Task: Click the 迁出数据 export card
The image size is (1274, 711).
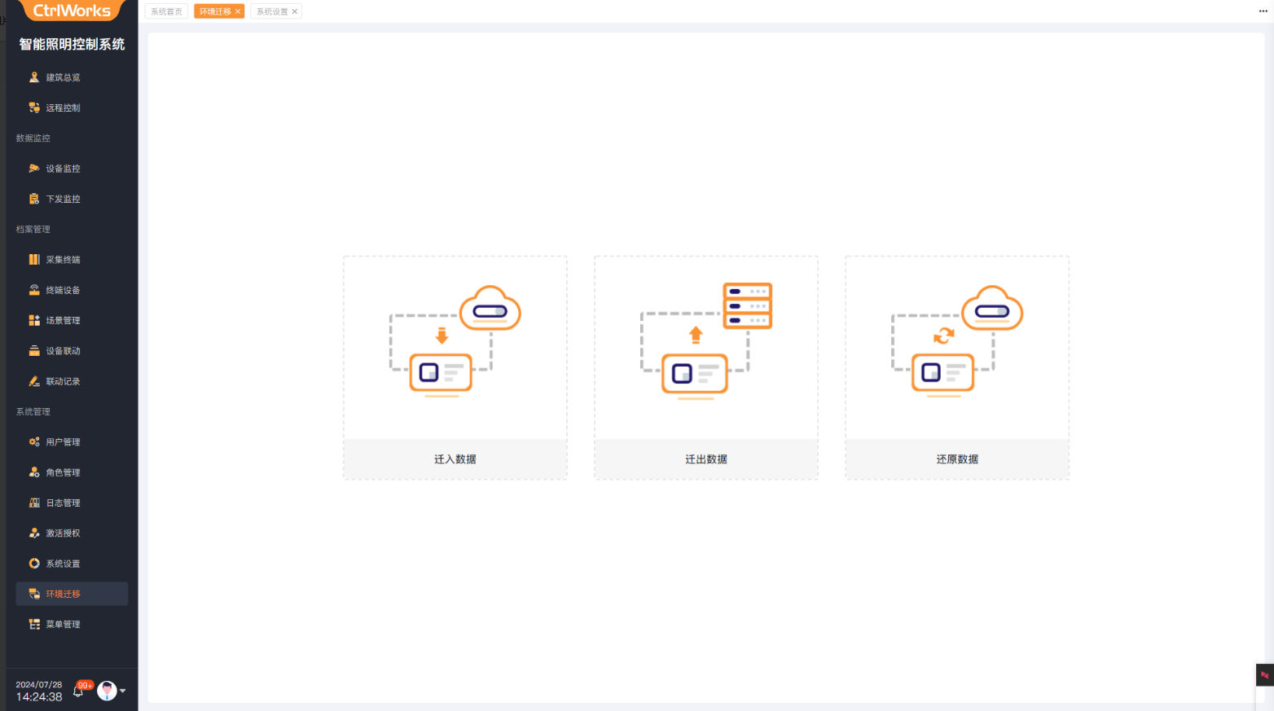Action: (x=705, y=367)
